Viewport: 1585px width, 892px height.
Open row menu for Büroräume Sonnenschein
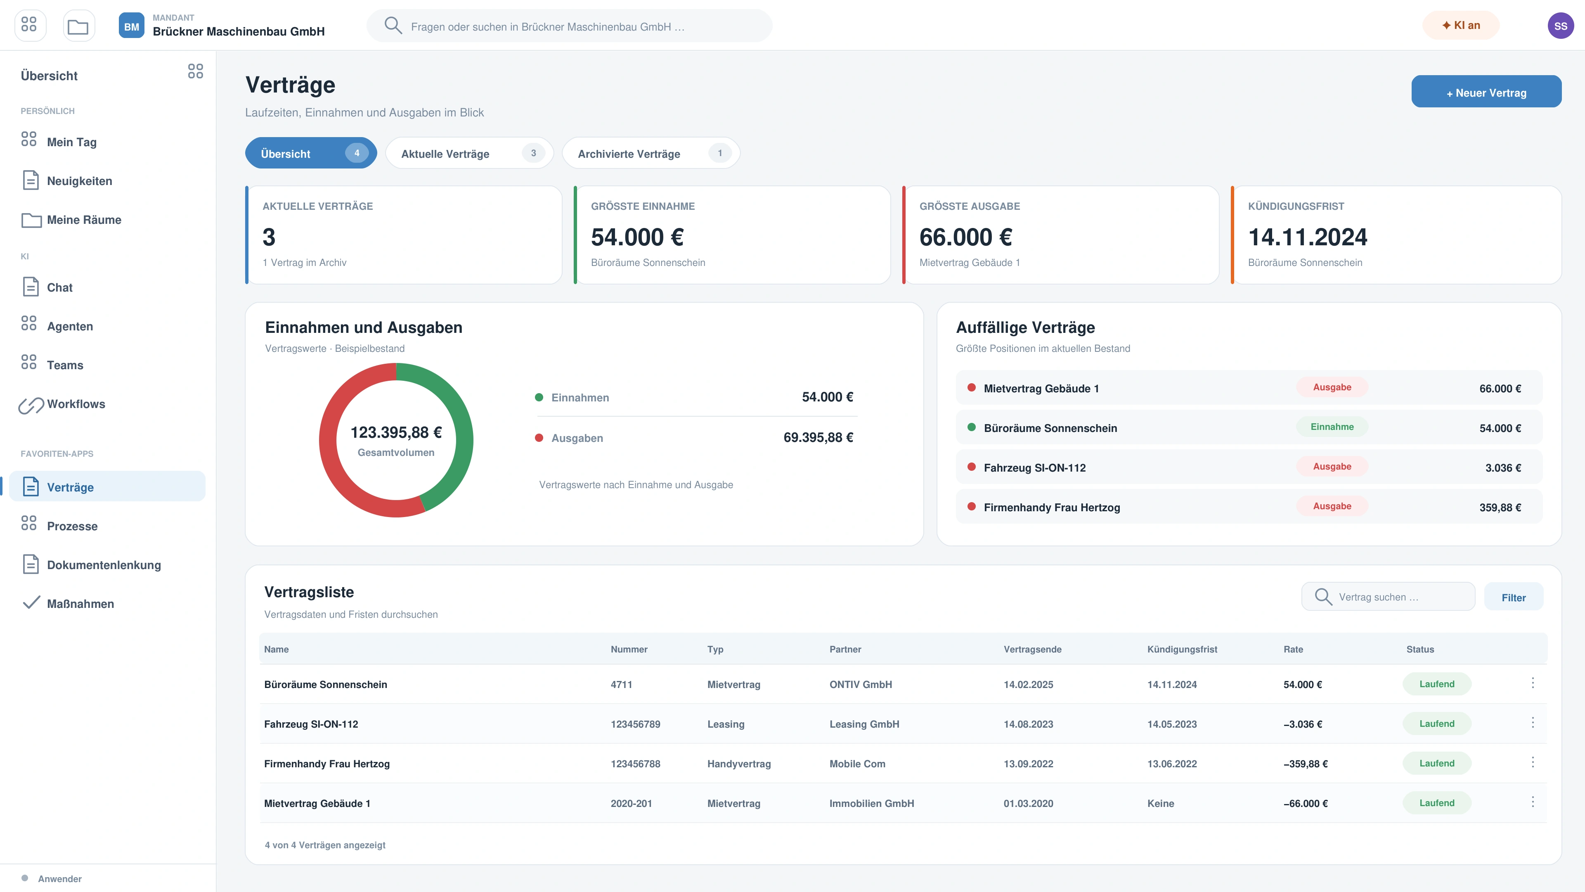1532,683
